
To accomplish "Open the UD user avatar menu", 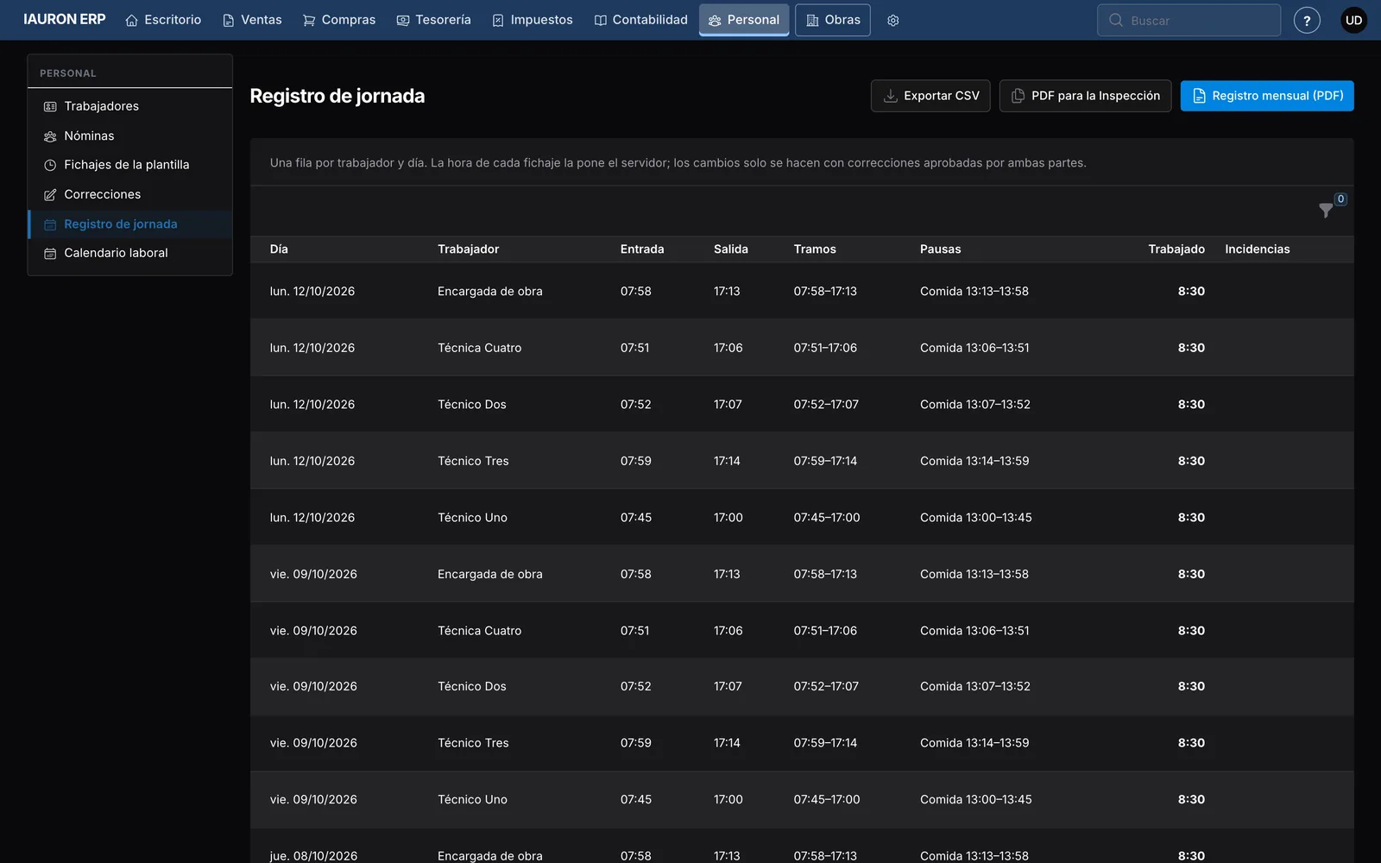I will (1353, 21).
